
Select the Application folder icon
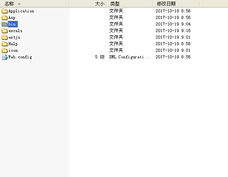tap(5, 11)
